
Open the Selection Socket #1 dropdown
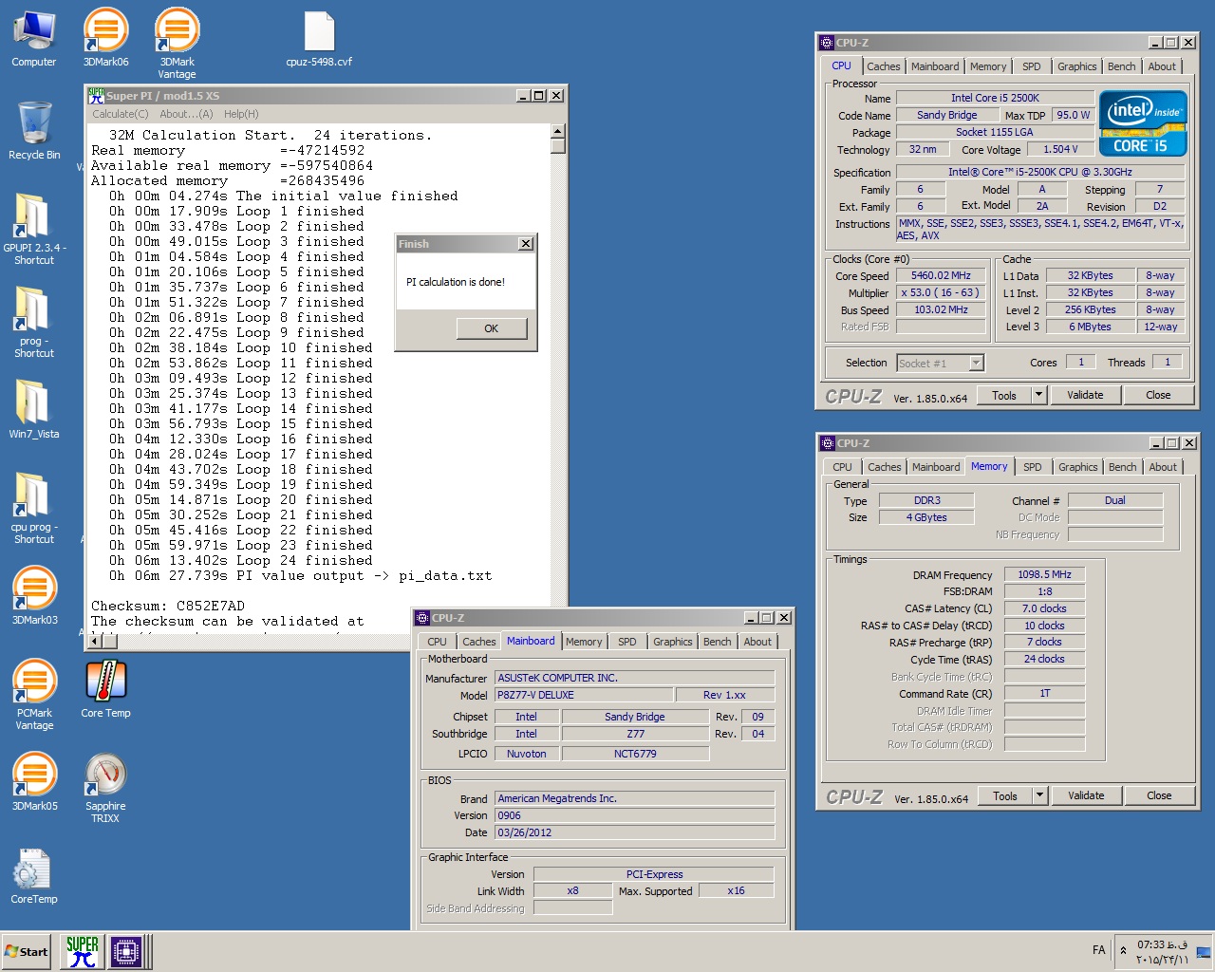(941, 363)
